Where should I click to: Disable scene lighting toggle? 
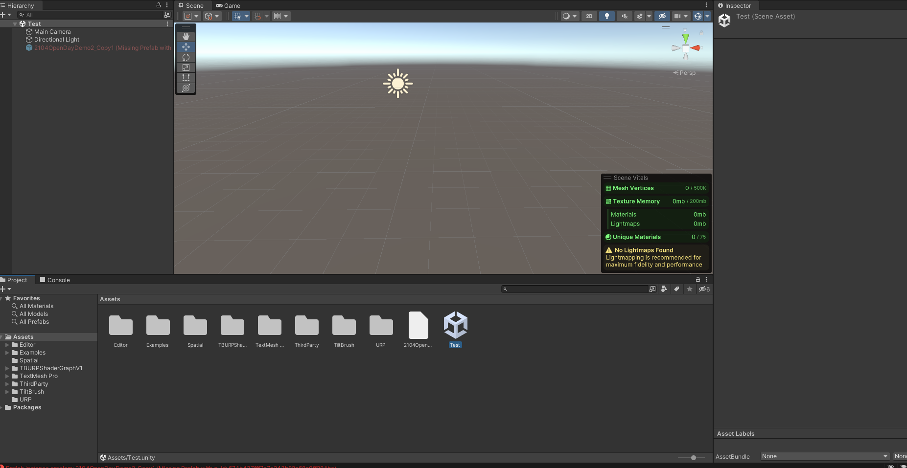[x=606, y=16]
